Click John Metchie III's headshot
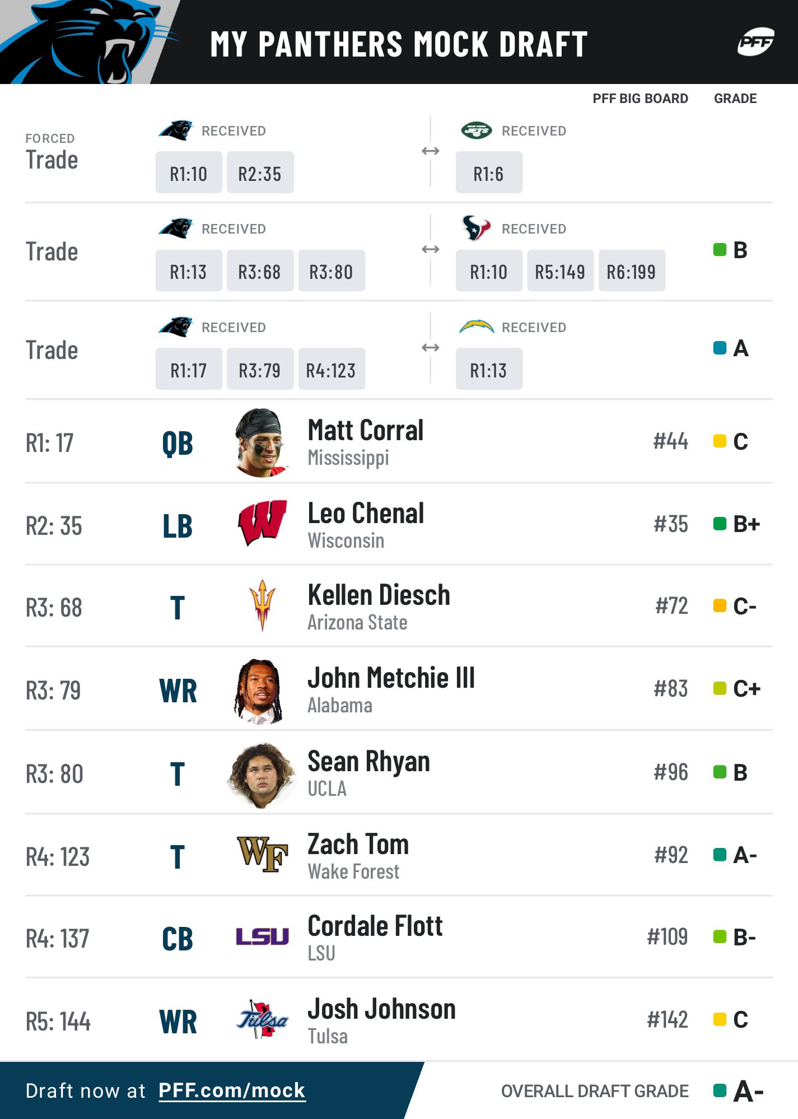This screenshot has height=1119, width=798. [x=259, y=692]
